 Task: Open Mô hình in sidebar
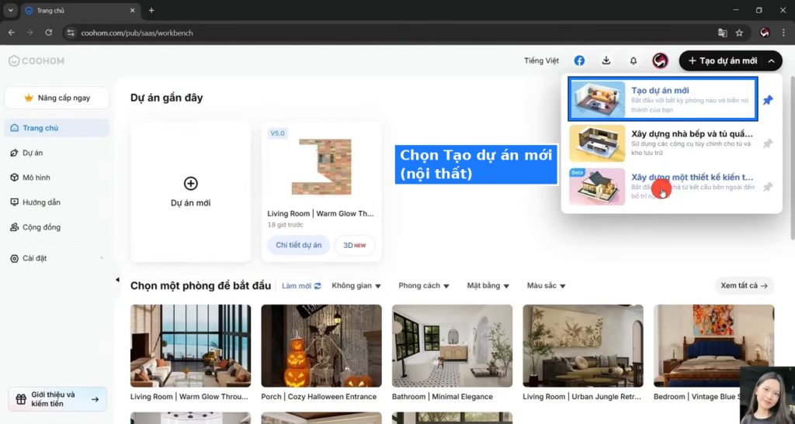pyautogui.click(x=57, y=178)
